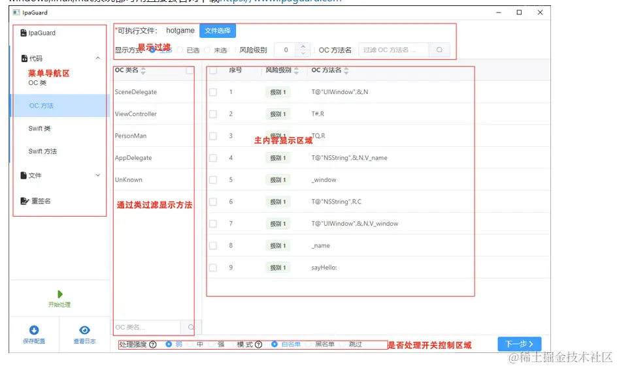Click the 开始处理 label under the play icon

pyautogui.click(x=59, y=305)
